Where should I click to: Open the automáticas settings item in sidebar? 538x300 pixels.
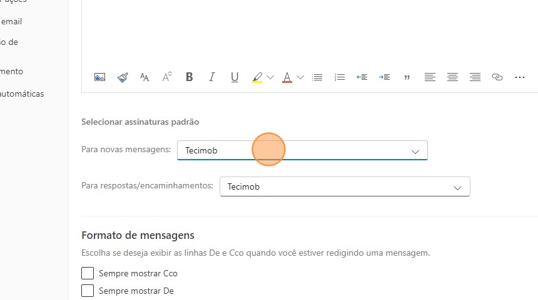point(23,94)
